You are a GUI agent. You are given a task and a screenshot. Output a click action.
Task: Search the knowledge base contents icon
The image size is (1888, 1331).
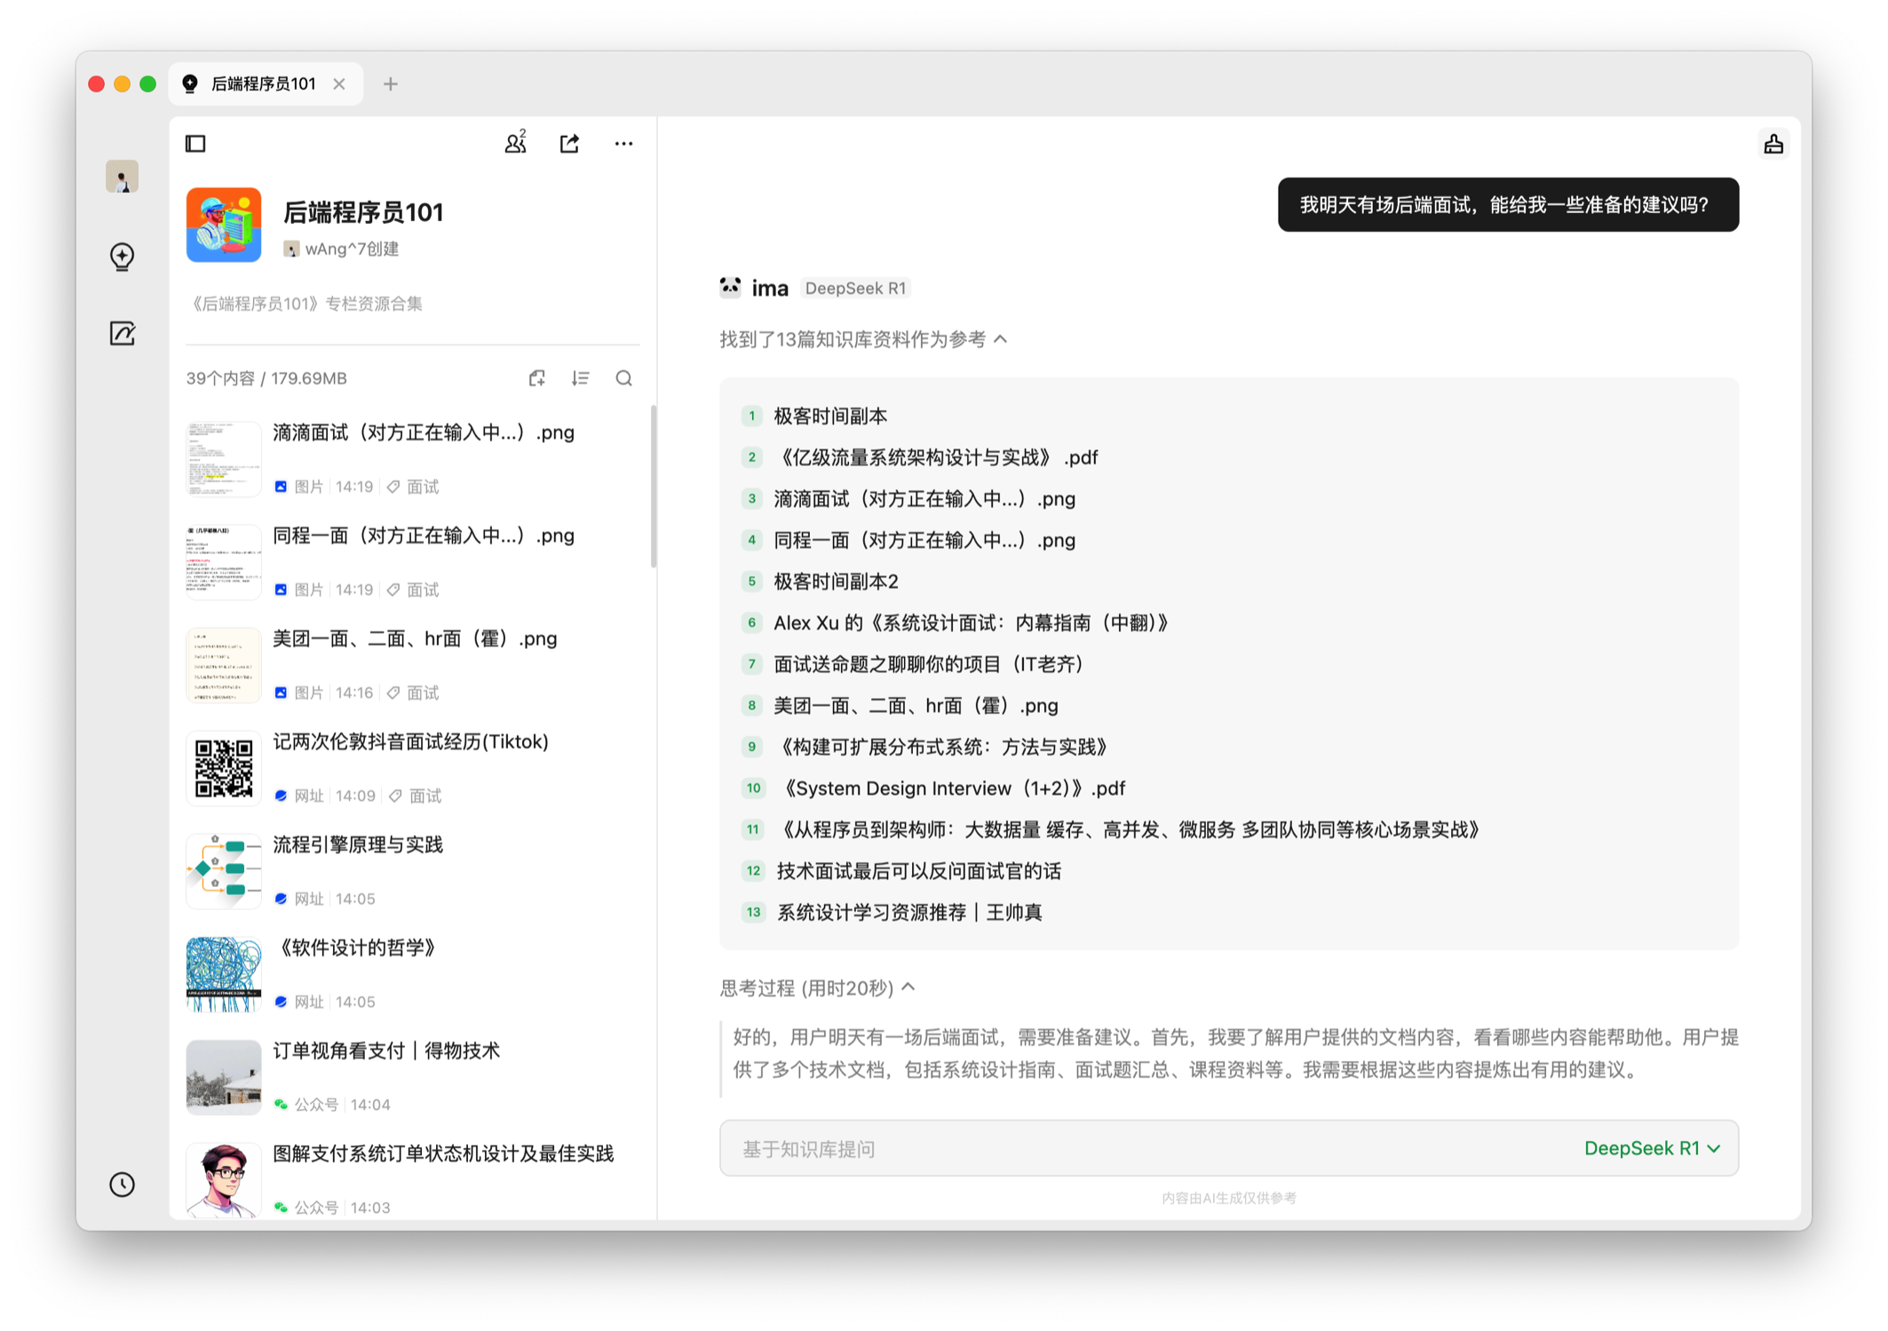pos(624,378)
